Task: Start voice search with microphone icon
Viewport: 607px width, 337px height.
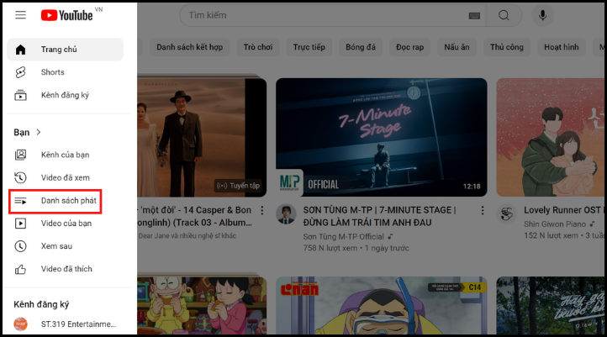Action: [542, 15]
